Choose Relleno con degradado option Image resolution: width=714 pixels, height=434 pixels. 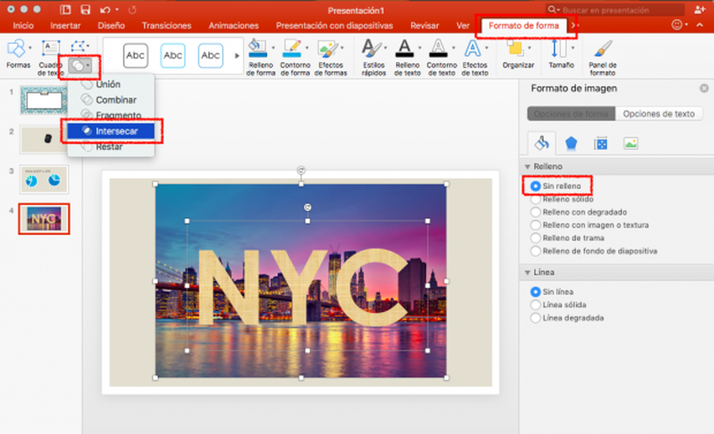pos(535,212)
